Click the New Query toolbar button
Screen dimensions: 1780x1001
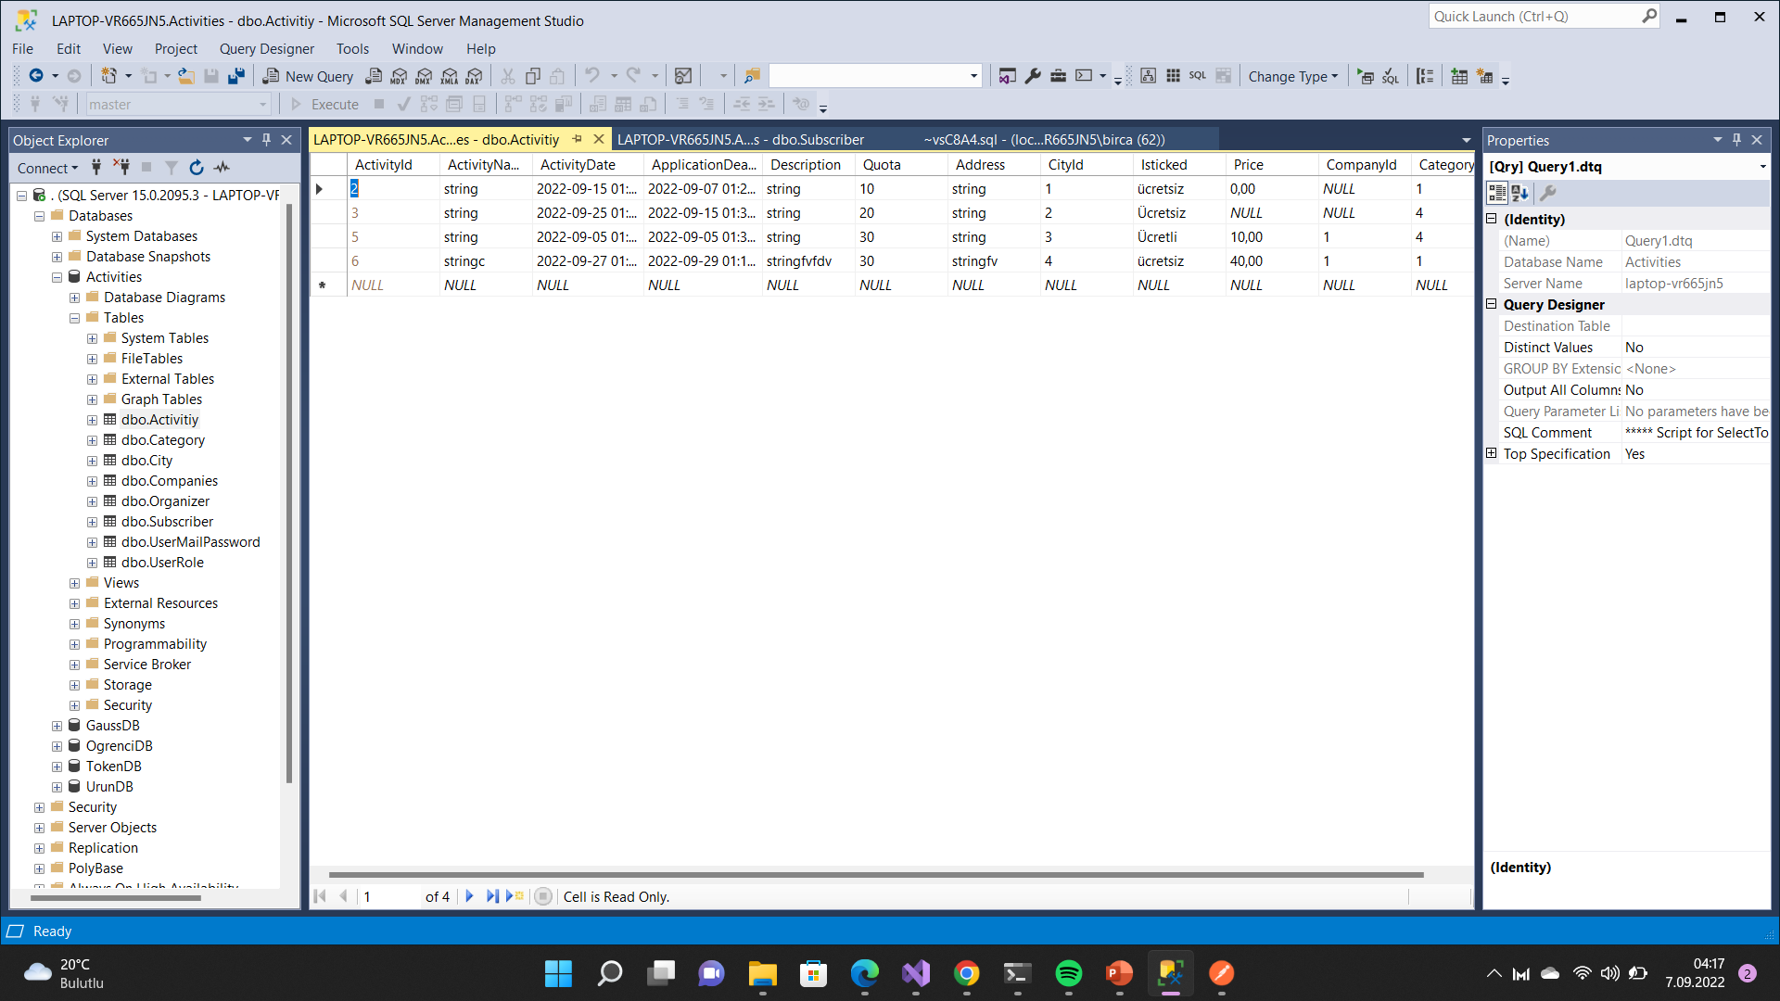click(308, 76)
